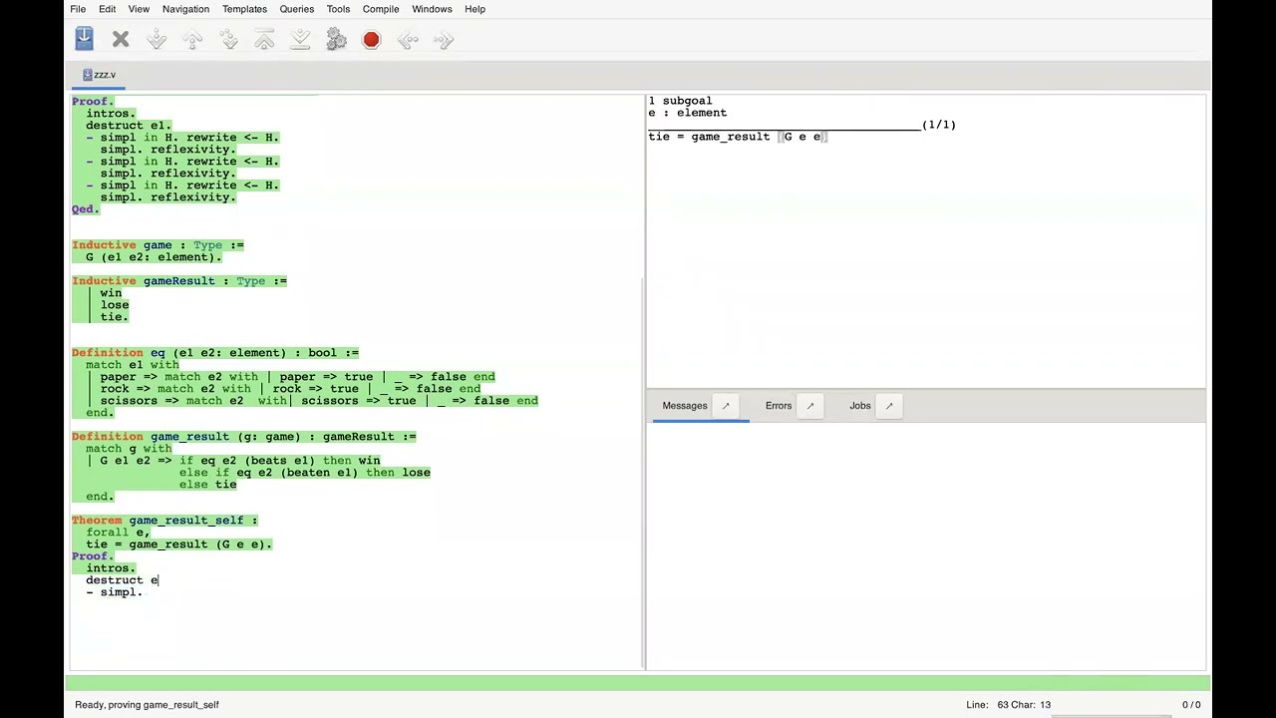
Task: Click 'G (e1 e2: element).' constructor line
Action: pyautogui.click(x=154, y=257)
